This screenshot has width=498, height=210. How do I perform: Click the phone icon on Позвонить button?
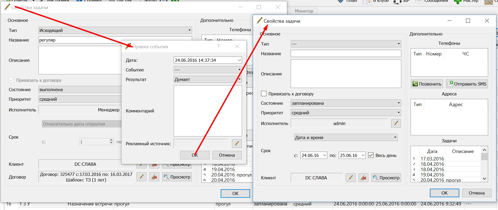[x=415, y=84]
